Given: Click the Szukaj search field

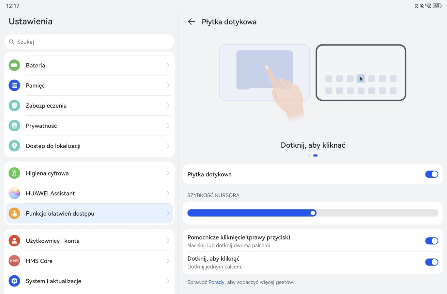Looking at the screenshot, I should click(89, 42).
